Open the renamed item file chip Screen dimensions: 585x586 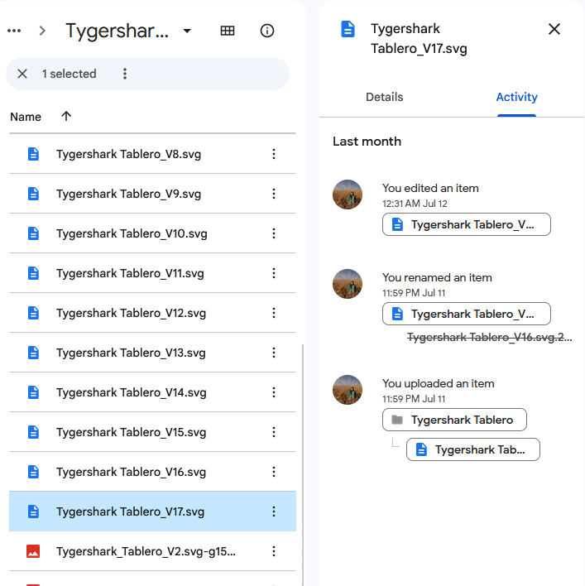(x=467, y=314)
